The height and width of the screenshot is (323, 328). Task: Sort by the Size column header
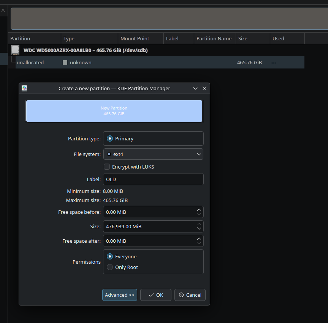click(253, 38)
